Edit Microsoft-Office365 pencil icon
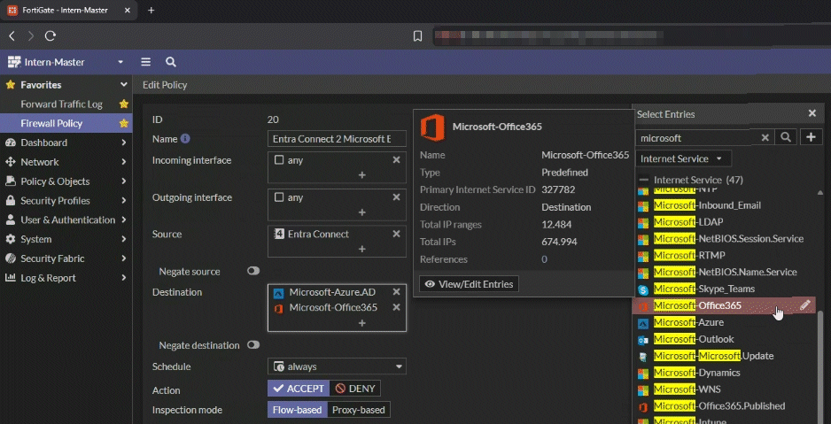Viewport: 831px width, 424px height. pyautogui.click(x=805, y=305)
